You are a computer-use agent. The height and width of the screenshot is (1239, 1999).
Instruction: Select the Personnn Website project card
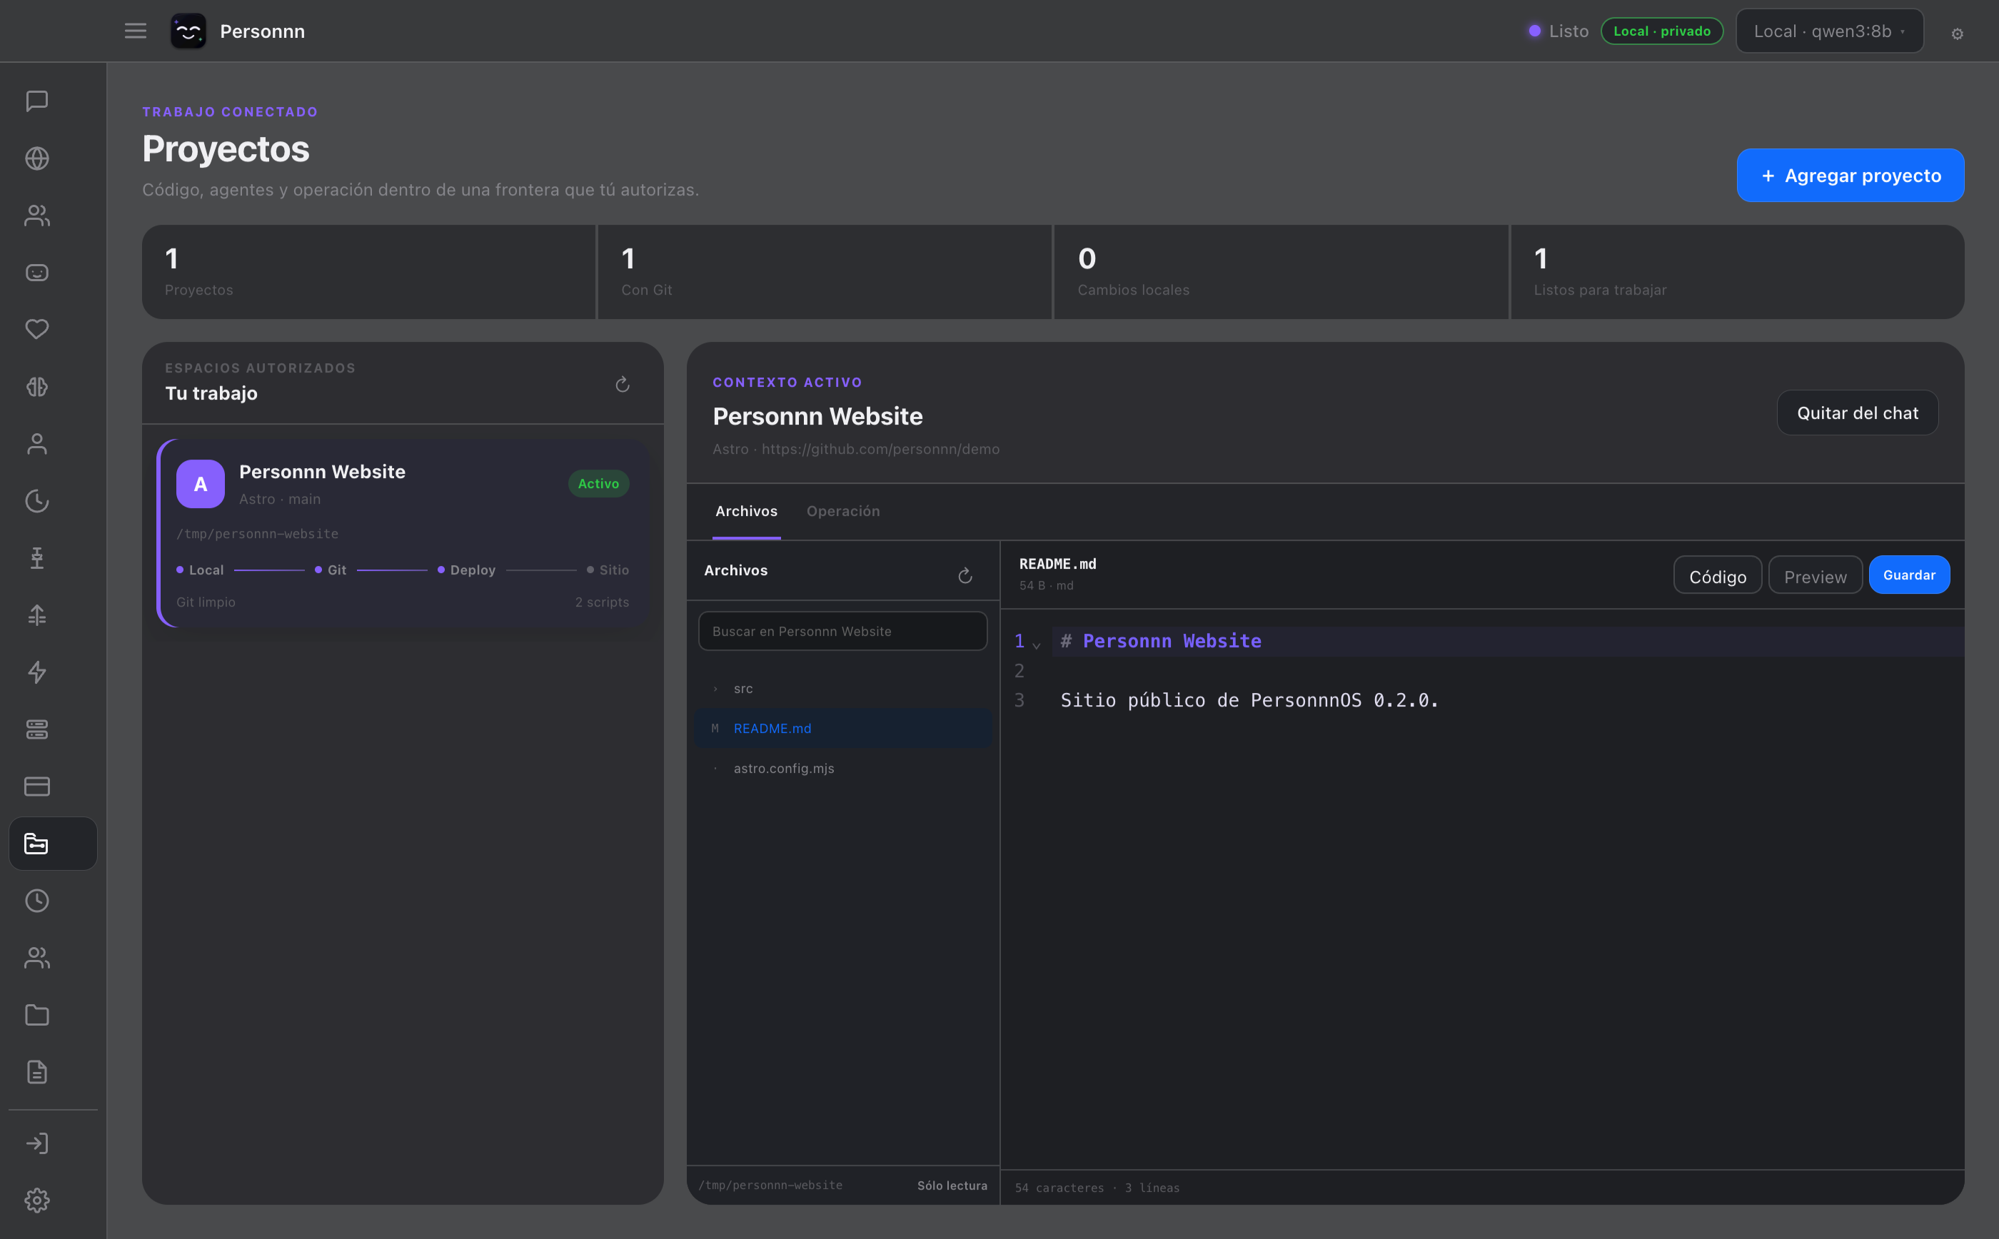[404, 533]
